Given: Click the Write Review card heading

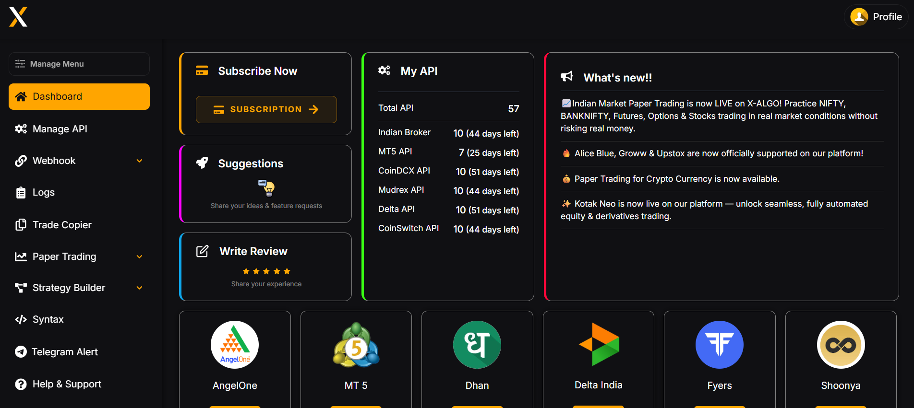Looking at the screenshot, I should coord(253,251).
